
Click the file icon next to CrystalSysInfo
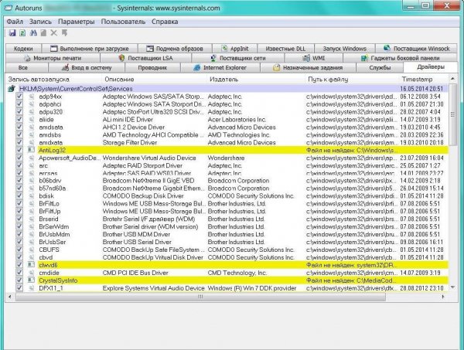click(x=32, y=280)
